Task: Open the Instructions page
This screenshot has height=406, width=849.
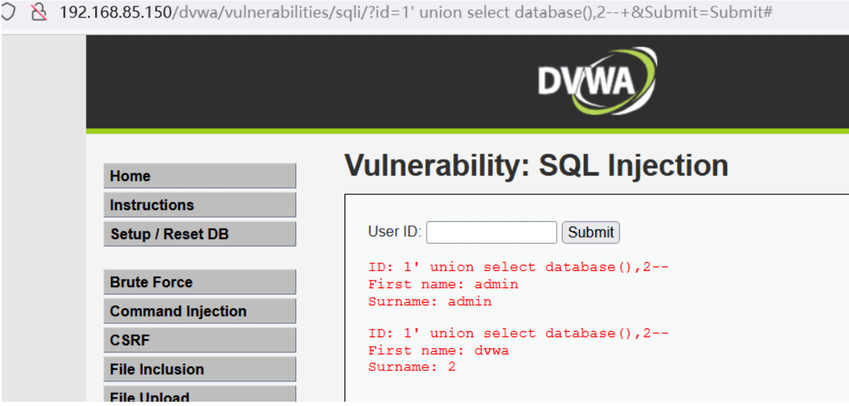Action: click(x=200, y=205)
